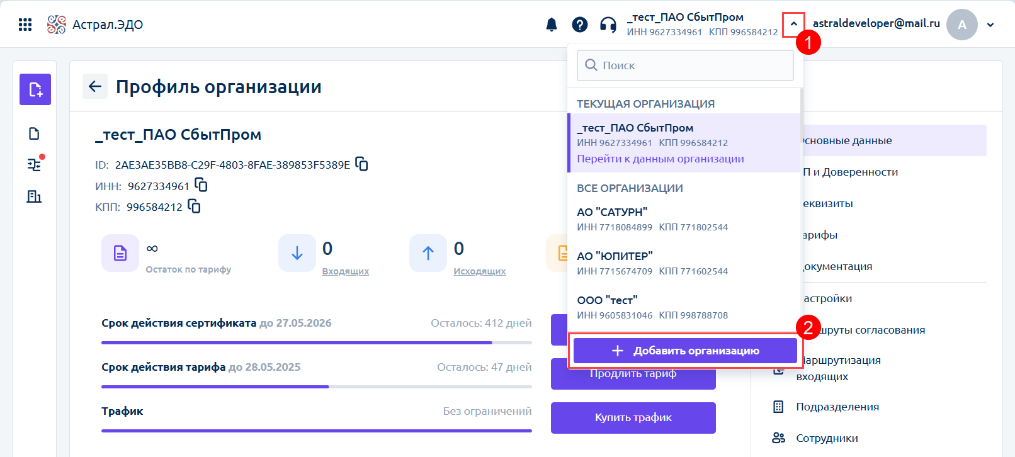
Task: Collapse the organization selector chevron
Action: coord(793,24)
